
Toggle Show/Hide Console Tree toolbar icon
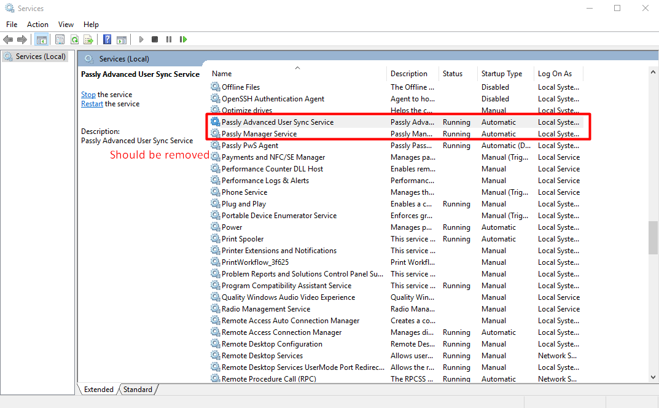click(41, 39)
